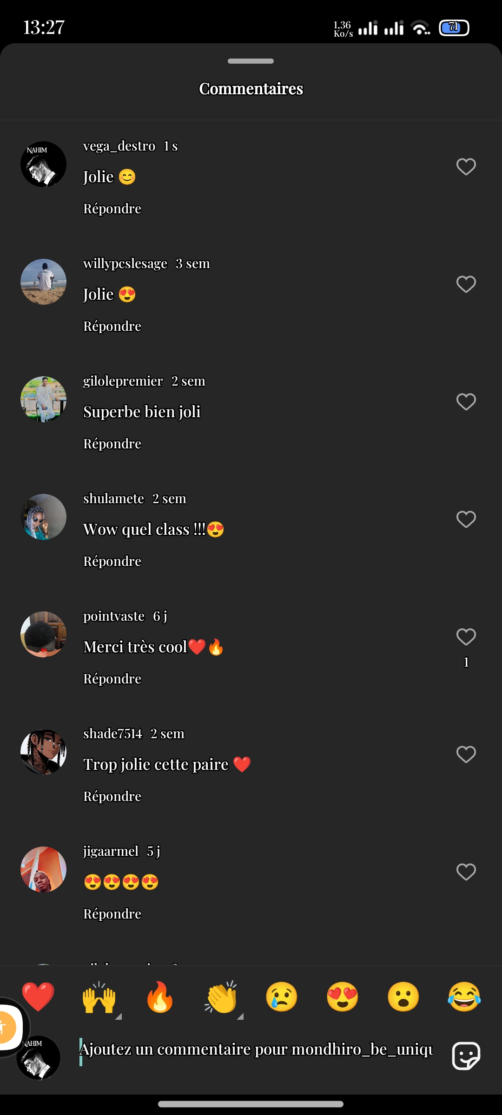Tap the heart-eyes quick-reaction emoji
The image size is (502, 1115).
343,997
